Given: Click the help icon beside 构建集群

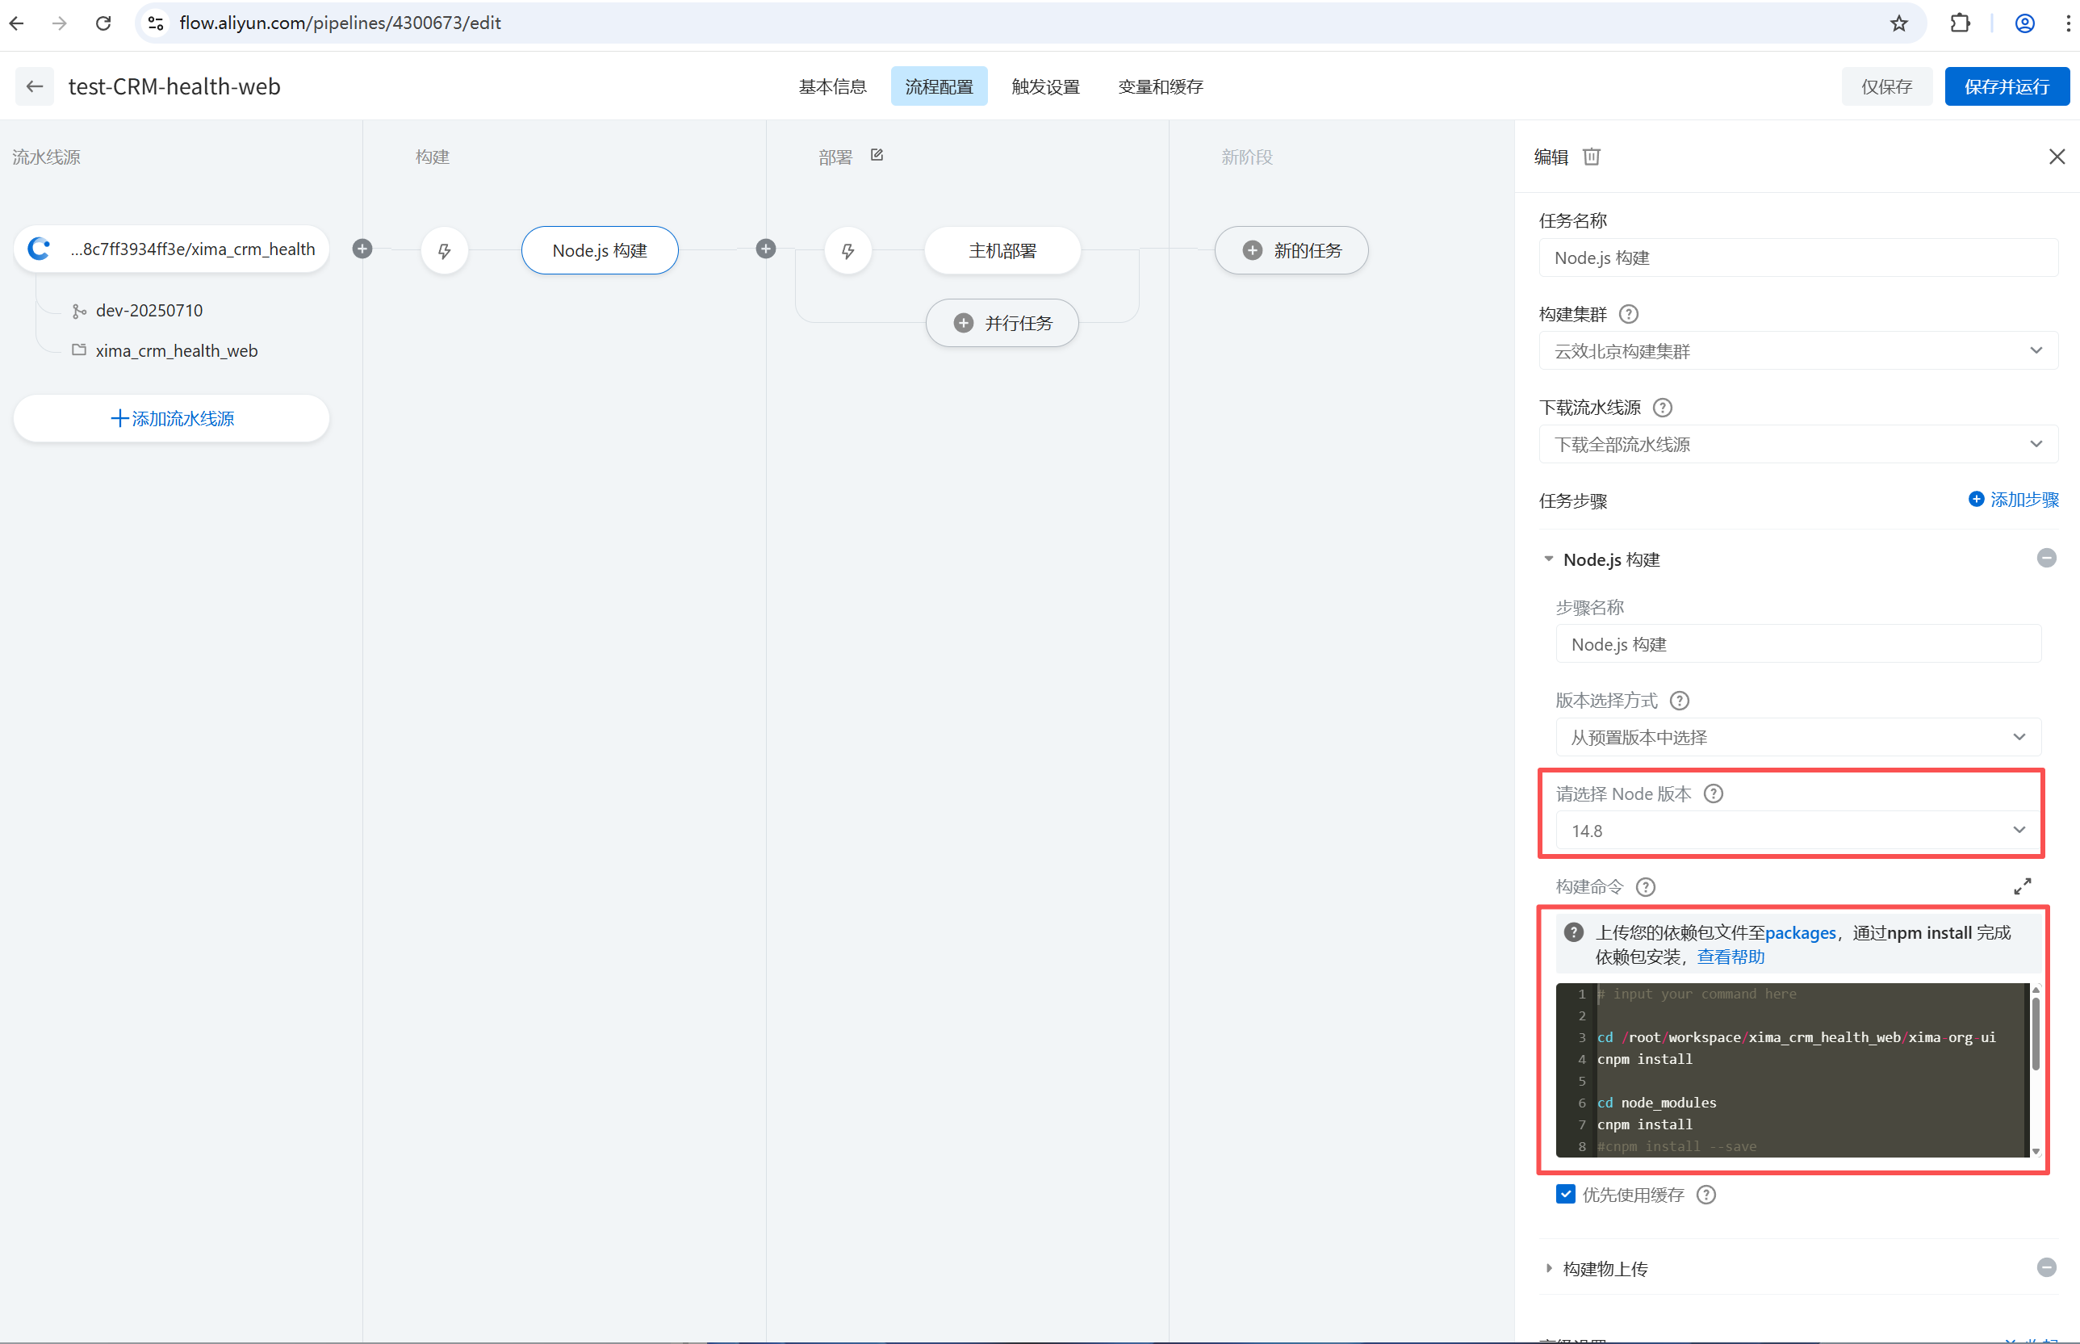Looking at the screenshot, I should (x=1628, y=314).
